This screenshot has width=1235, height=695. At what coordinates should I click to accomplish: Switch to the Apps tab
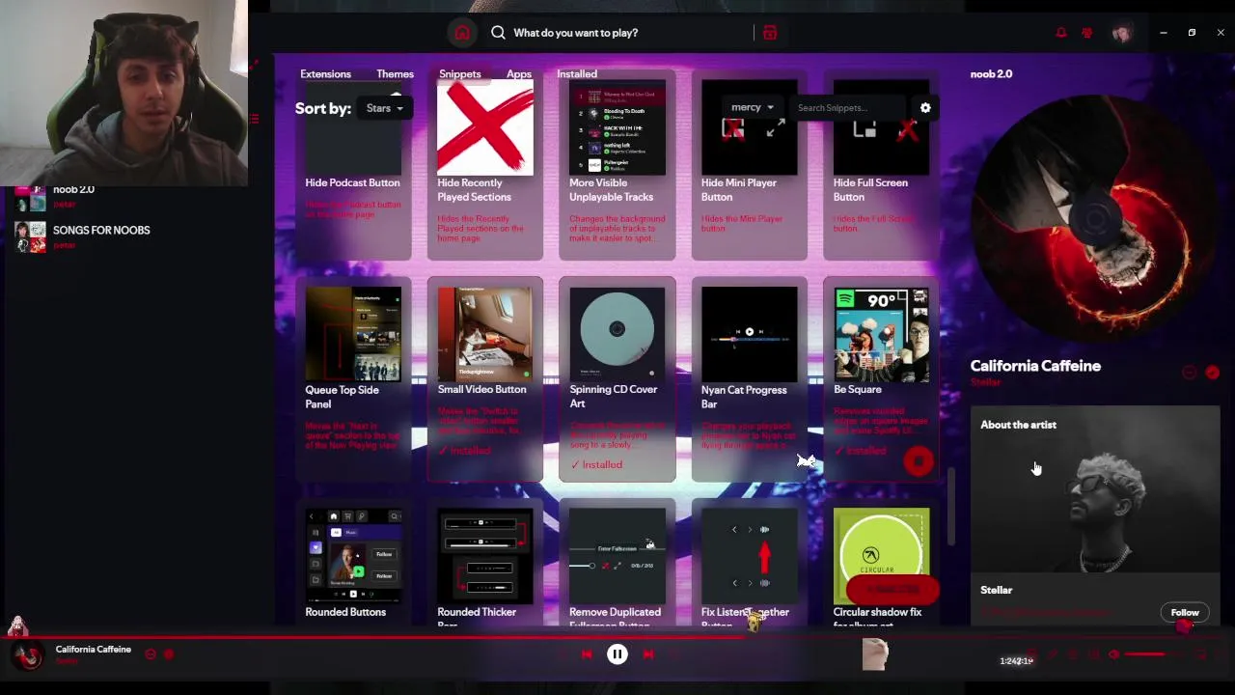coord(519,74)
